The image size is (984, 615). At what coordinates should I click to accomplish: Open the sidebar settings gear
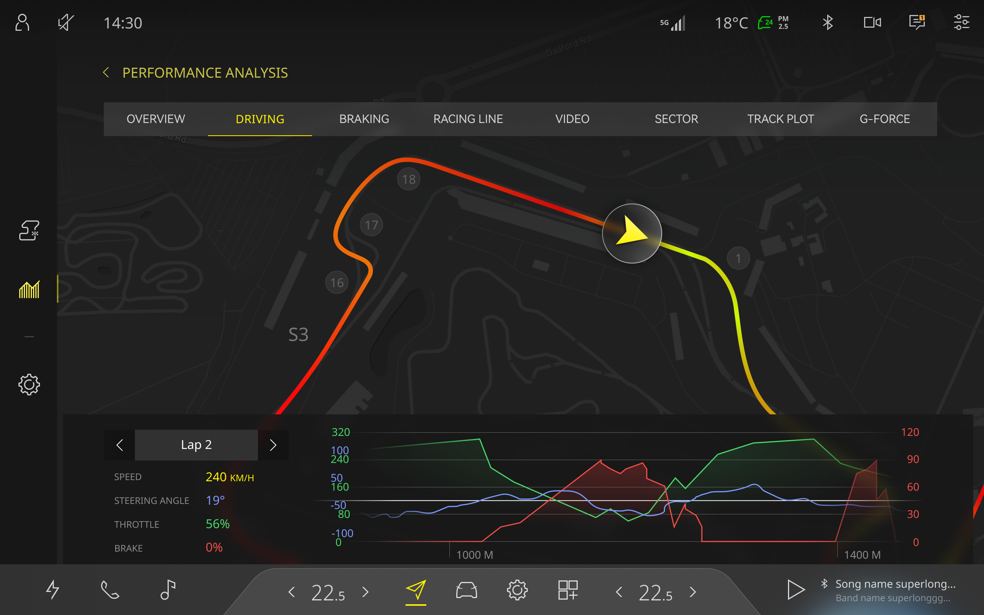click(29, 384)
